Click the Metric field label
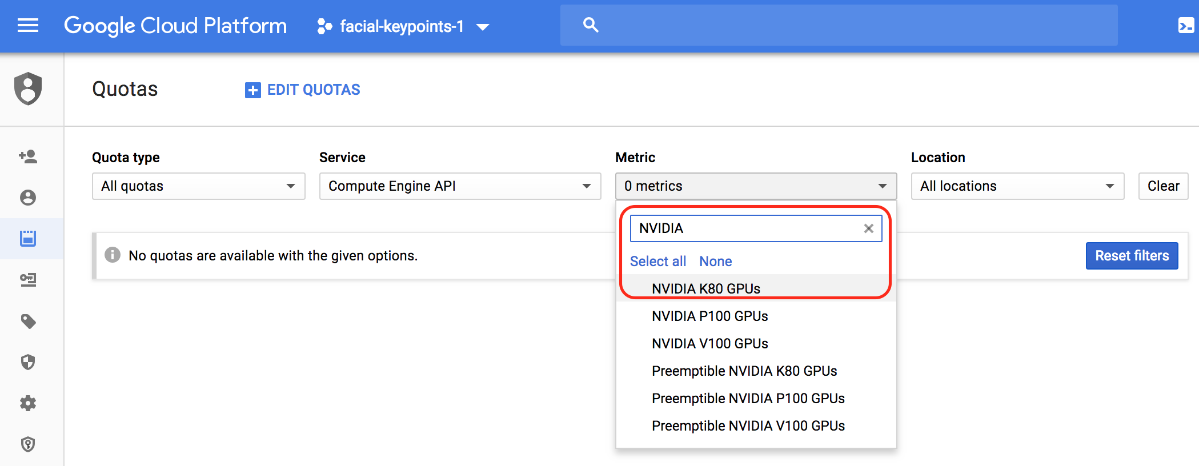This screenshot has height=466, width=1199. tap(635, 158)
